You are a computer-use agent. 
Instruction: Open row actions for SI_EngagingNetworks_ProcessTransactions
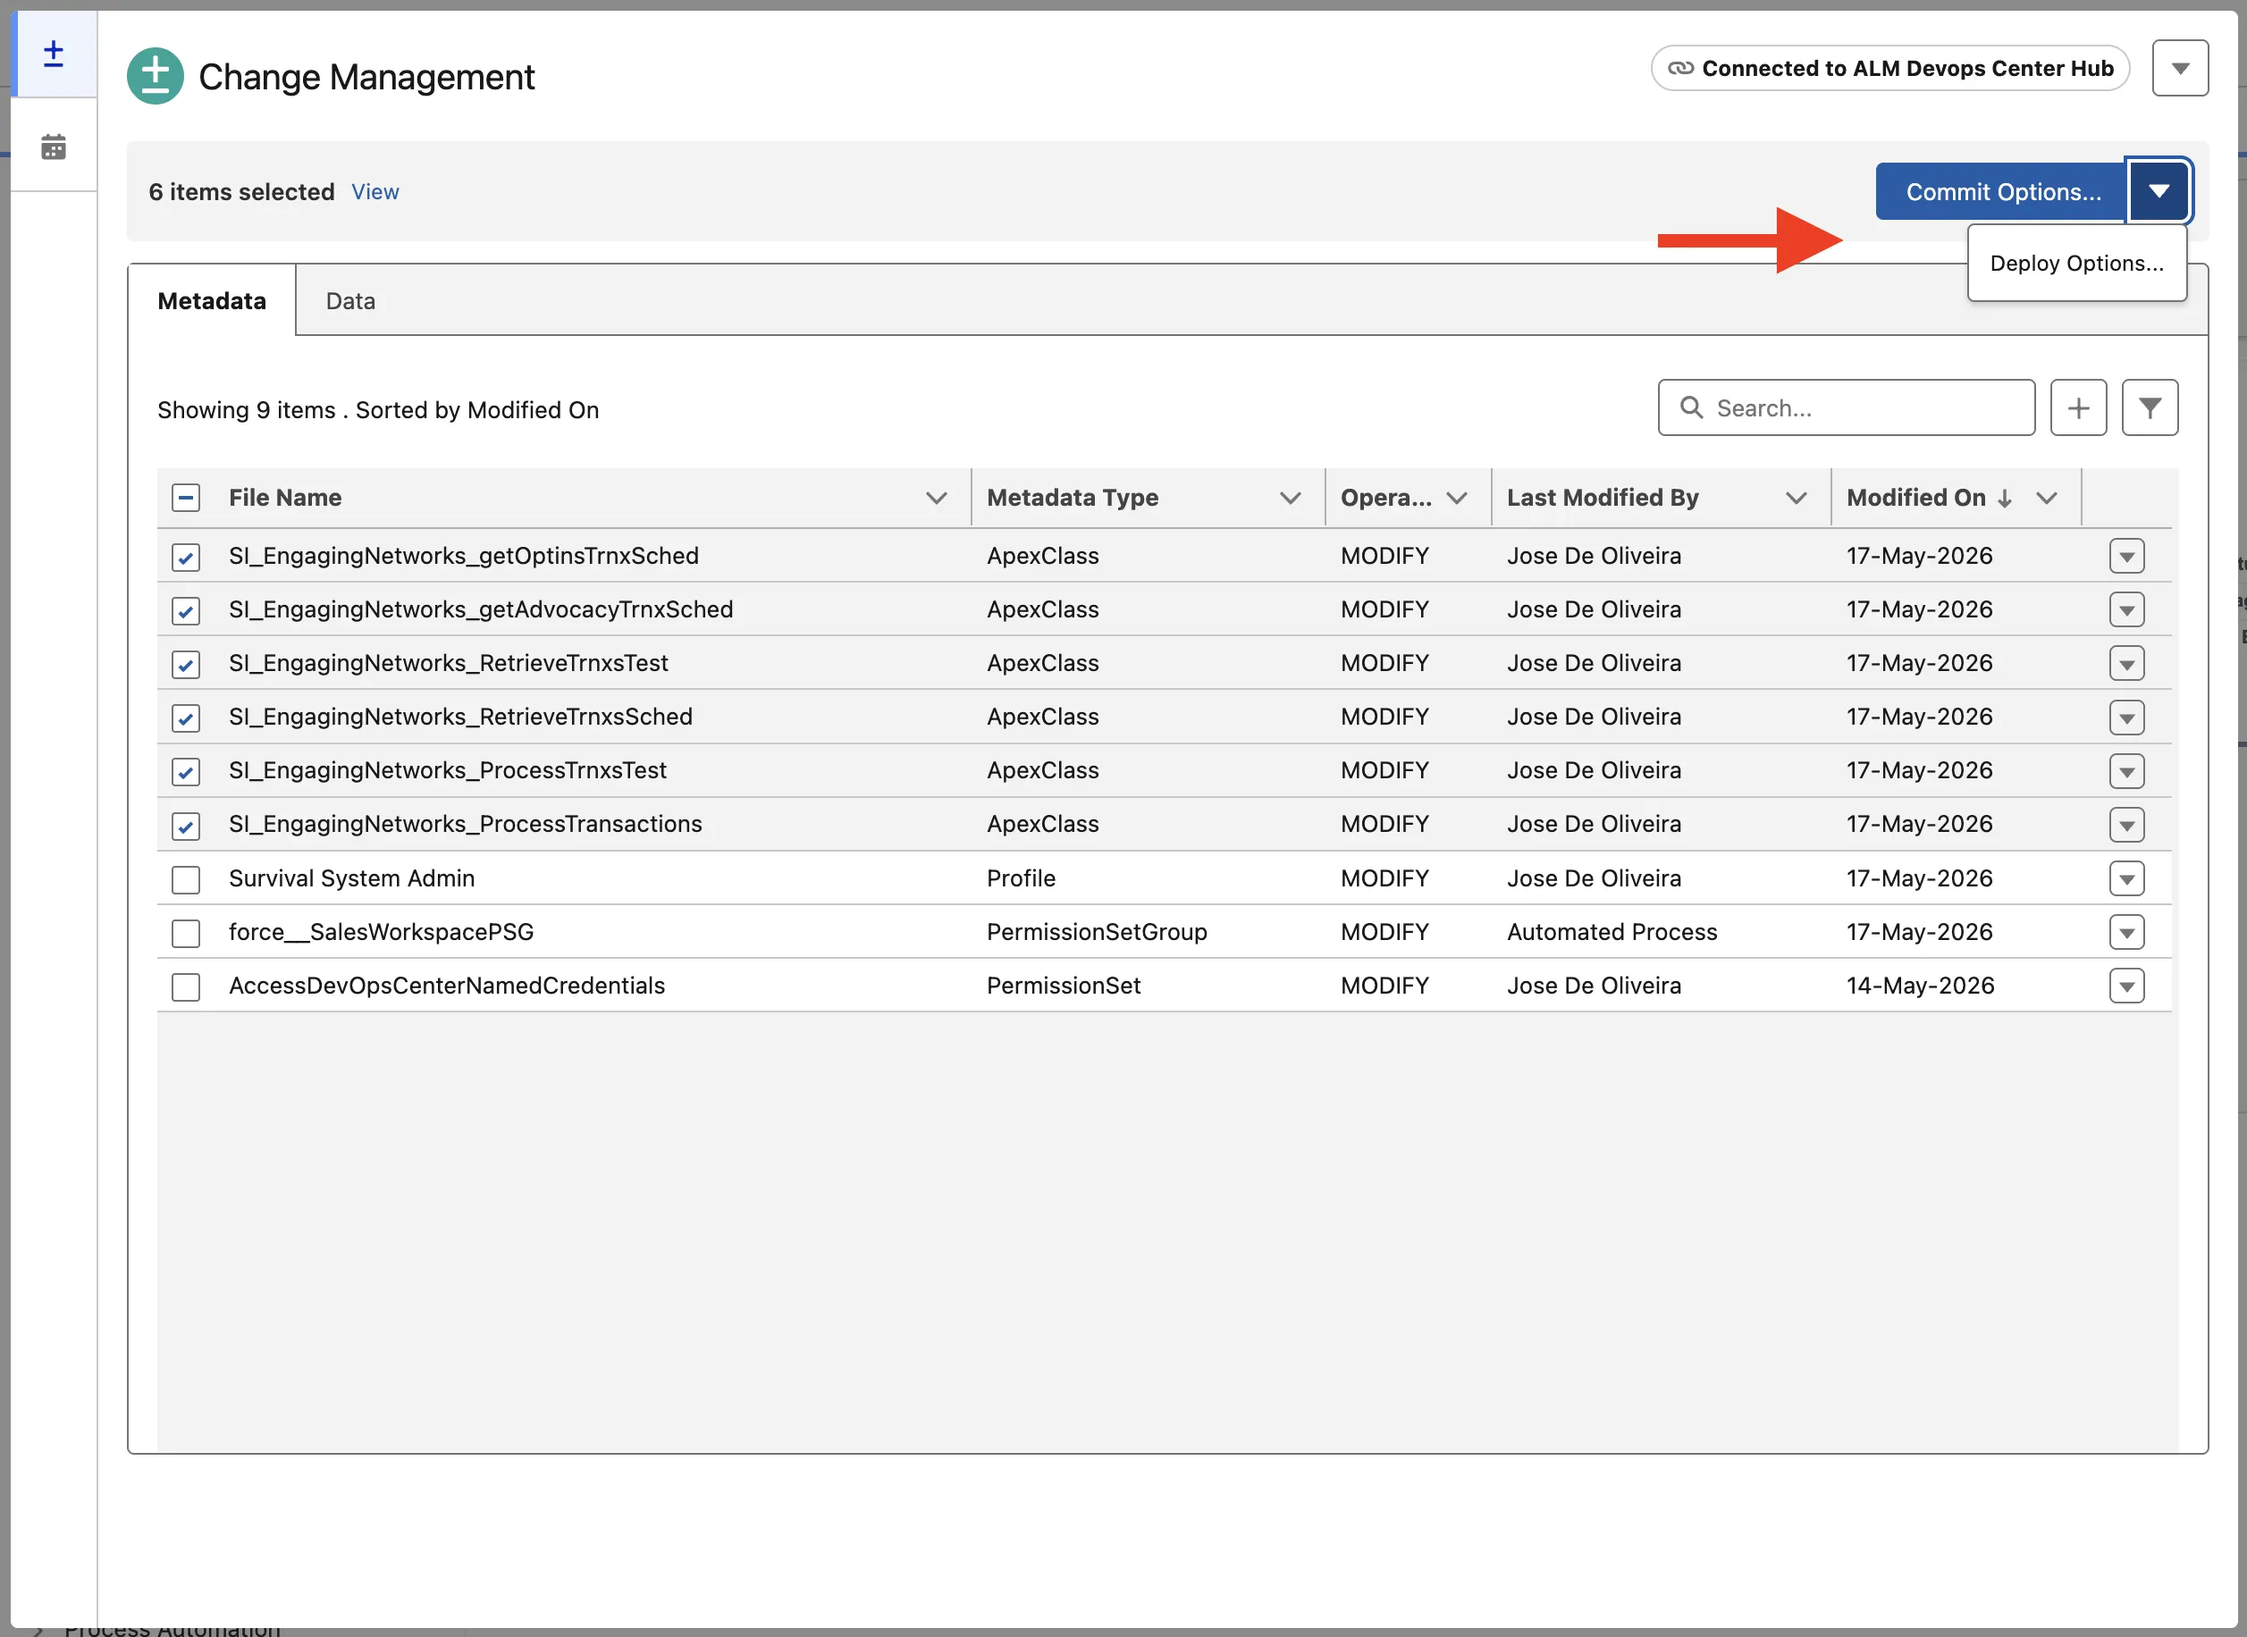(x=2126, y=824)
